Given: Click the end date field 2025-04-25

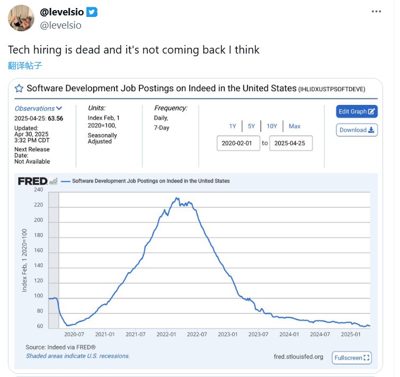Looking at the screenshot, I should coord(290,143).
